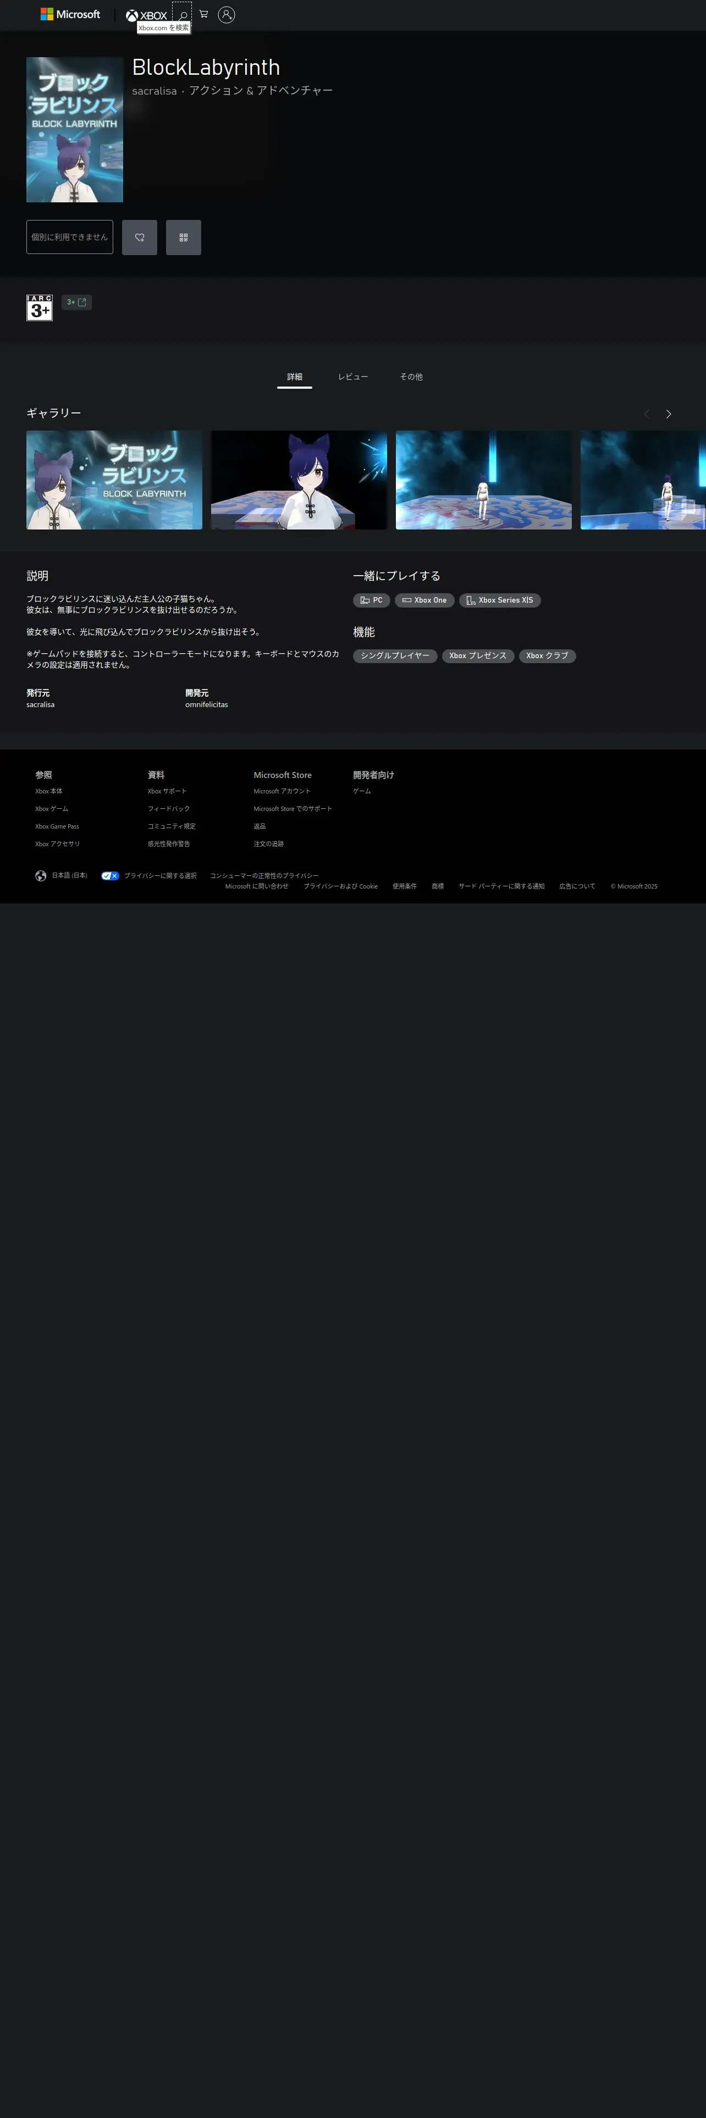
Task: Open コンシューマーの正常性のプライバシー link
Action: click(264, 876)
